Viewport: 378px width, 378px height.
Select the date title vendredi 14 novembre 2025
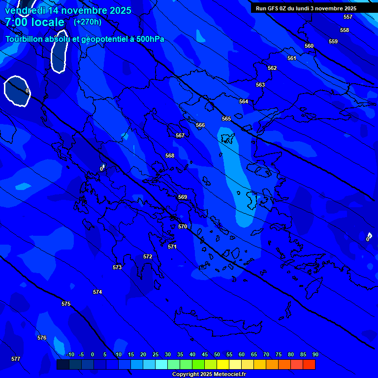pyautogui.click(x=68, y=10)
